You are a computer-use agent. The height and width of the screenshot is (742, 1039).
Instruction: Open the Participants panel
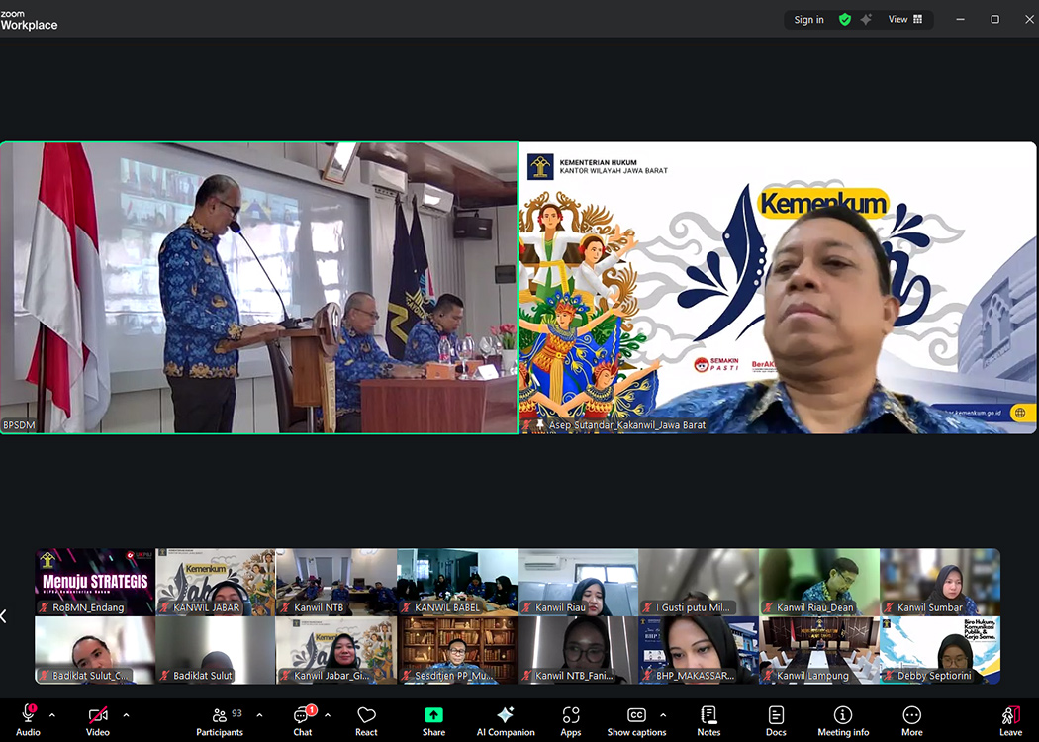(x=220, y=719)
